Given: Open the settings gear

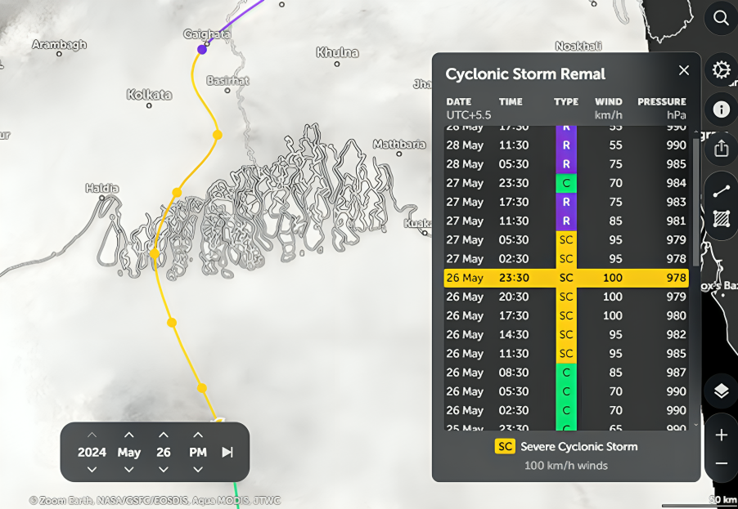Looking at the screenshot, I should coord(721,70).
